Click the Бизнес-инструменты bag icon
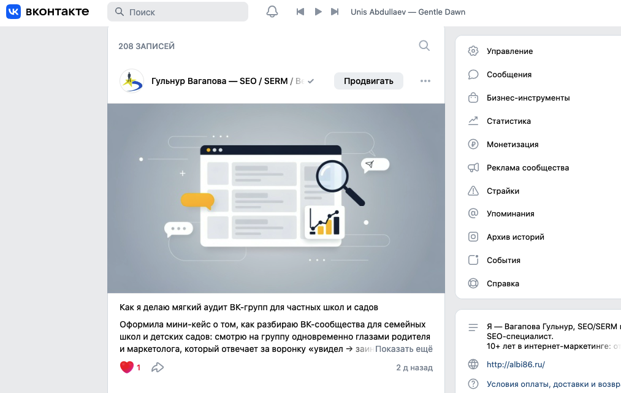The height and width of the screenshot is (393, 621). pos(473,97)
